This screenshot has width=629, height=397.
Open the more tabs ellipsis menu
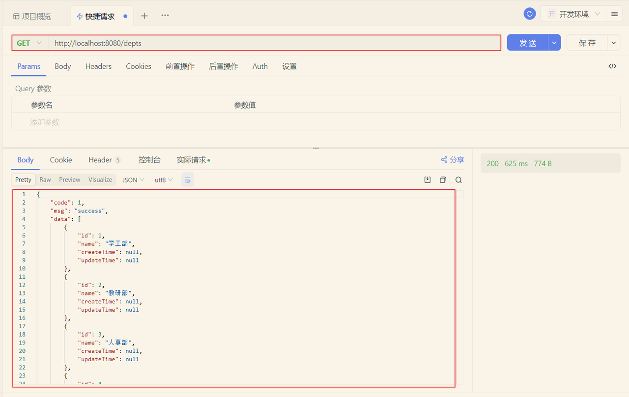pos(165,16)
